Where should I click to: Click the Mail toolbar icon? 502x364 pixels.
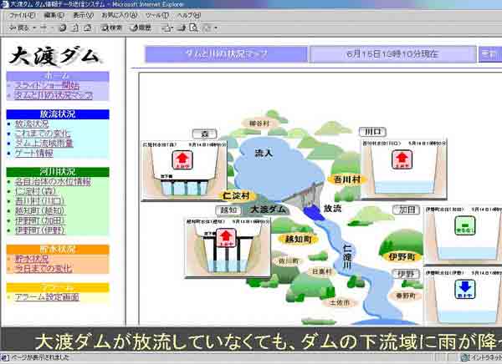click(x=169, y=28)
